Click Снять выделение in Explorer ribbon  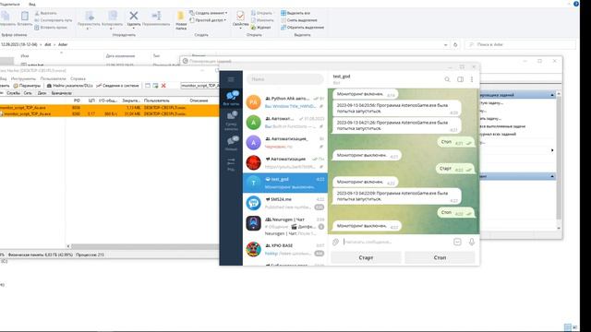point(299,20)
